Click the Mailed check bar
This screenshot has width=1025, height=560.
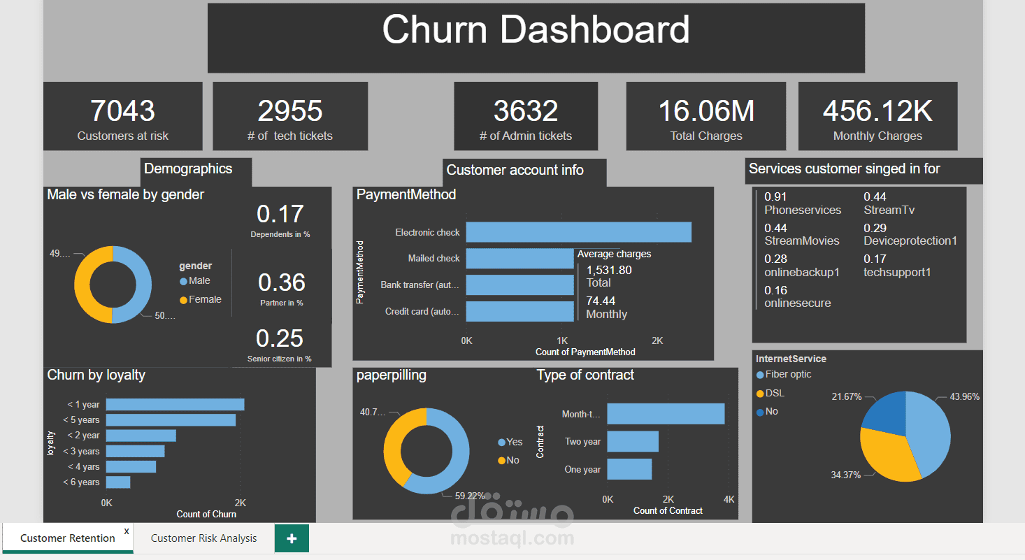(x=520, y=259)
